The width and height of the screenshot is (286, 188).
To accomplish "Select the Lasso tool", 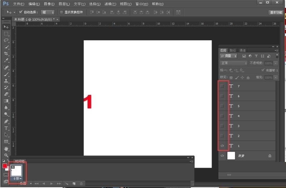I will (x=6, y=40).
